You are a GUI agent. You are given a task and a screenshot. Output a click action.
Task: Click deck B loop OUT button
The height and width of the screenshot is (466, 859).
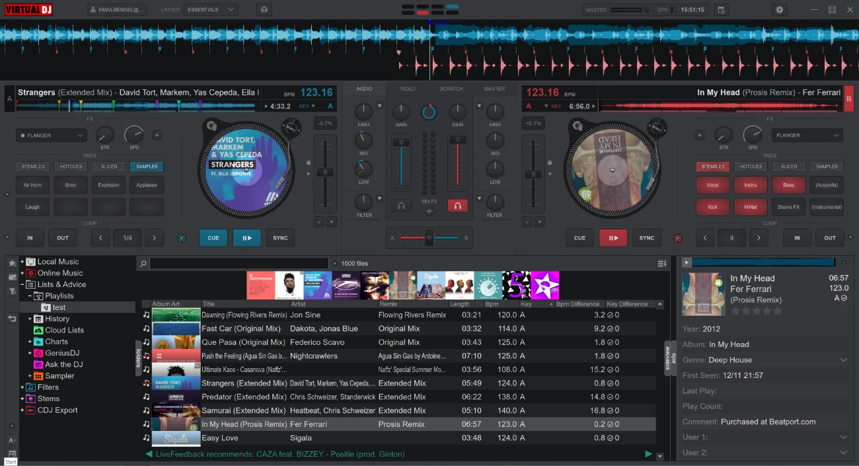[830, 238]
